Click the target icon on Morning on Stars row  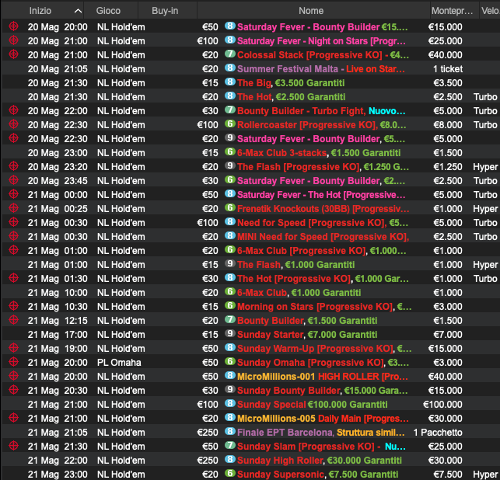(13, 306)
